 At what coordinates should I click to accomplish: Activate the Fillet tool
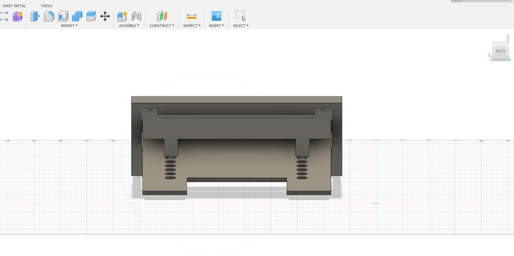[x=49, y=16]
